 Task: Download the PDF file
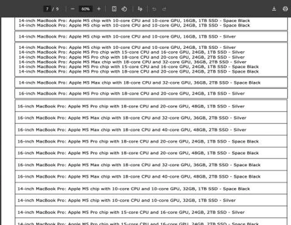[274, 9]
